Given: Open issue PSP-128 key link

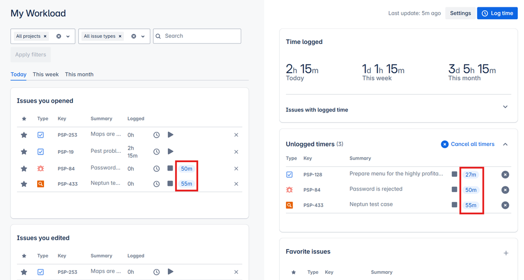Looking at the screenshot, I should (313, 175).
